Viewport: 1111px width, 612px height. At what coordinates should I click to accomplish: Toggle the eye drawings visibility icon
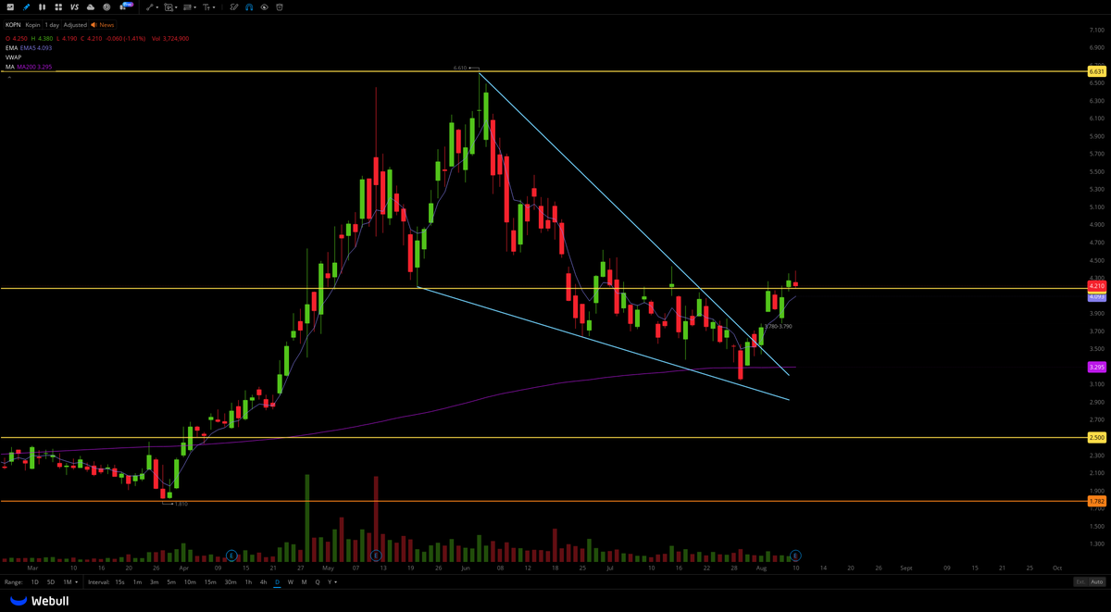264,7
